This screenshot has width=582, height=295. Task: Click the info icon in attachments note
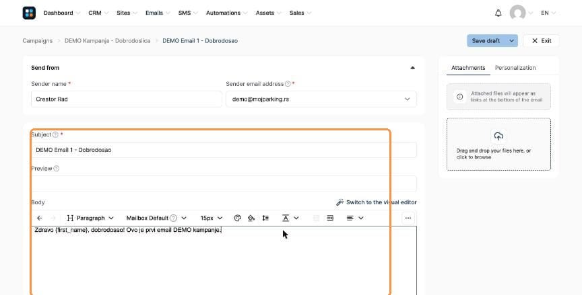[460, 97]
